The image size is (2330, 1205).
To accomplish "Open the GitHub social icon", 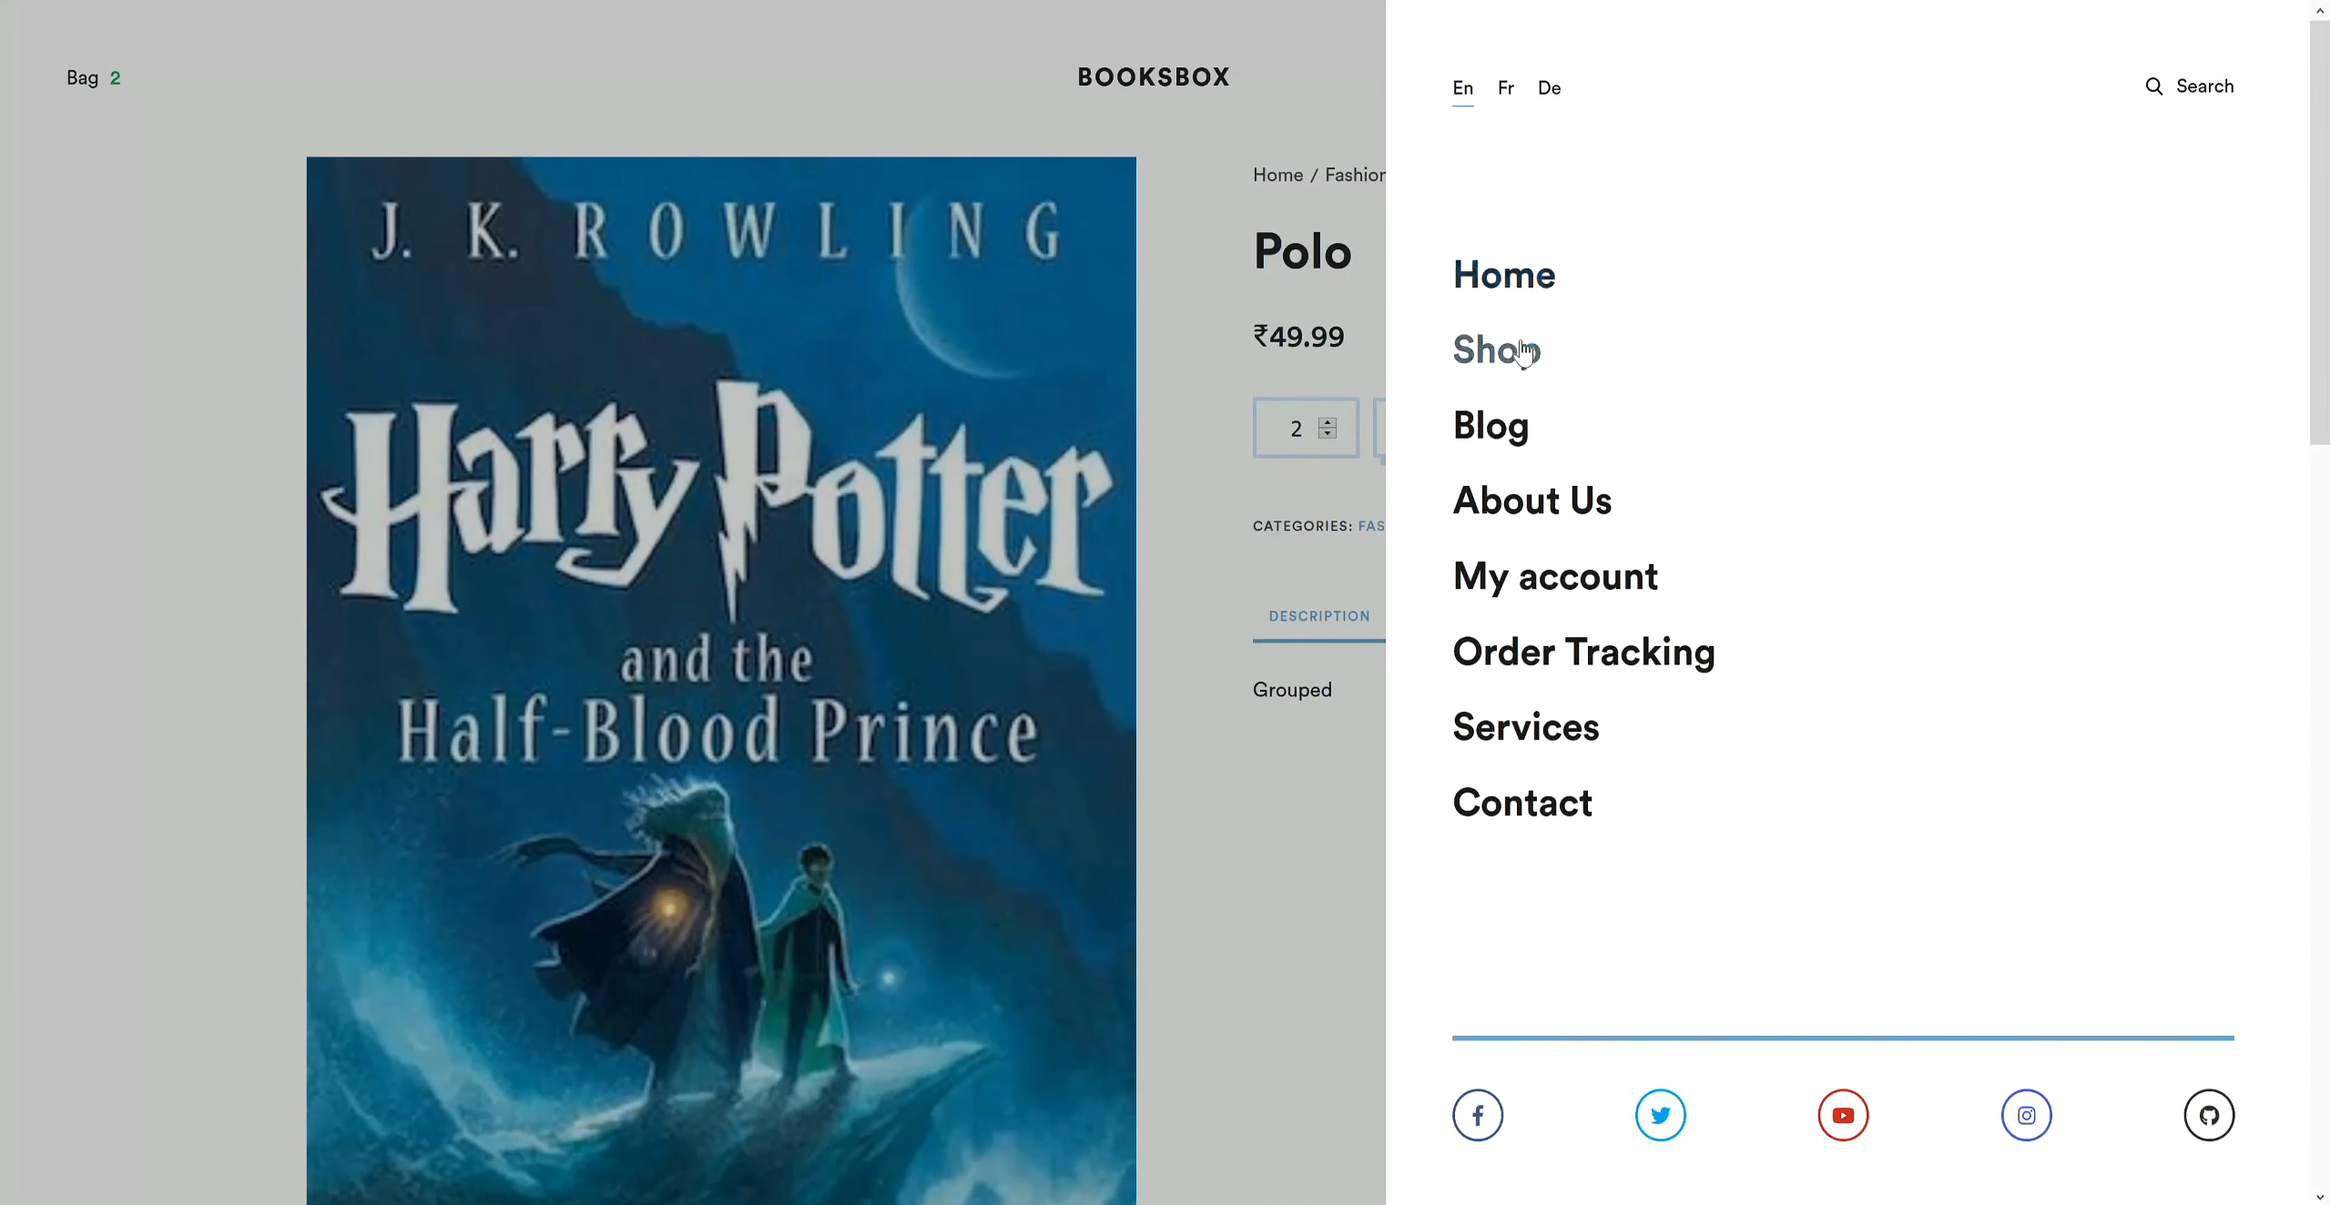I will click(x=2209, y=1115).
